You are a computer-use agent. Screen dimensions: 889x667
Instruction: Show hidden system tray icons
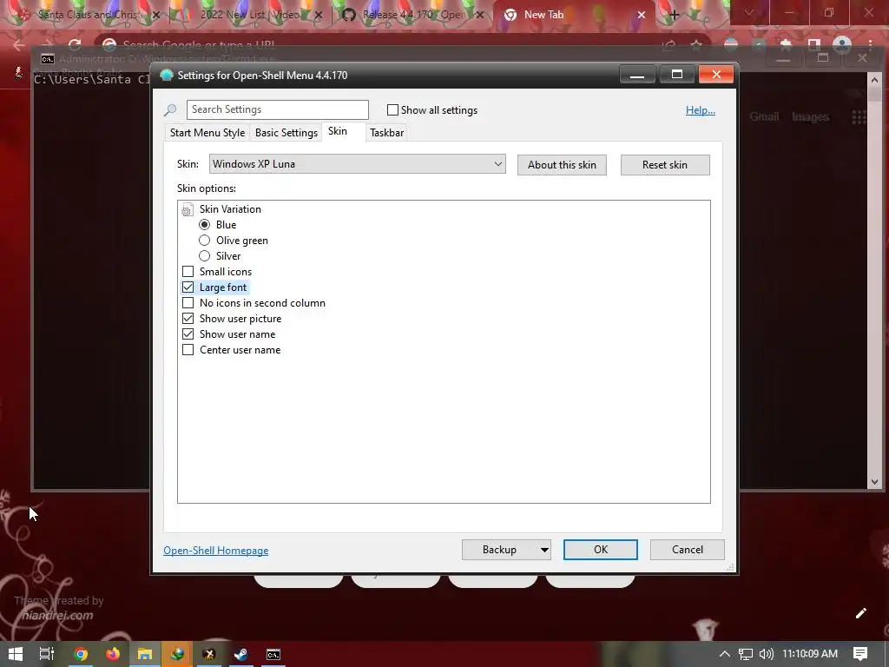coord(725,654)
